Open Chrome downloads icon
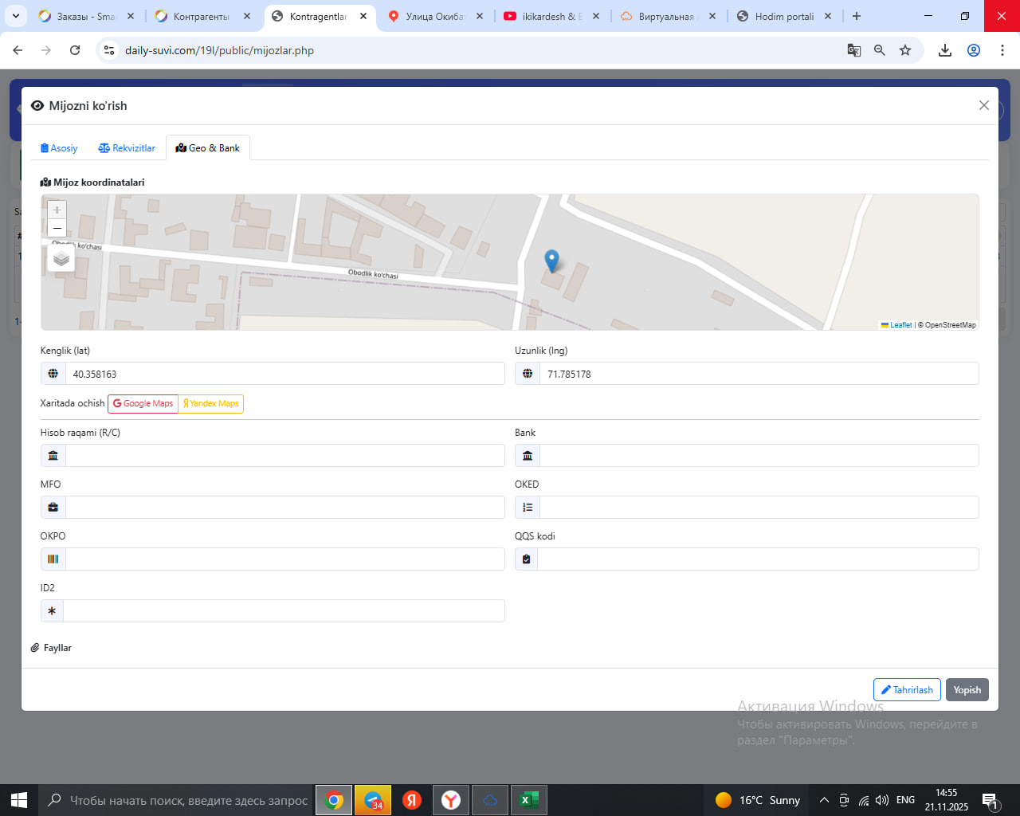This screenshot has width=1020, height=816. 945,50
